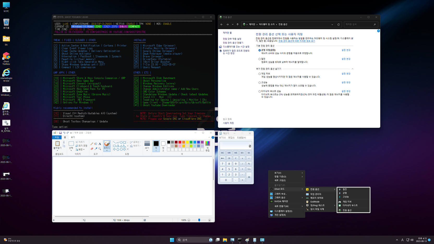Click the zoom out minus button in Paint
Image resolution: width=434 pixels, height=244 pixels.
click(x=189, y=220)
